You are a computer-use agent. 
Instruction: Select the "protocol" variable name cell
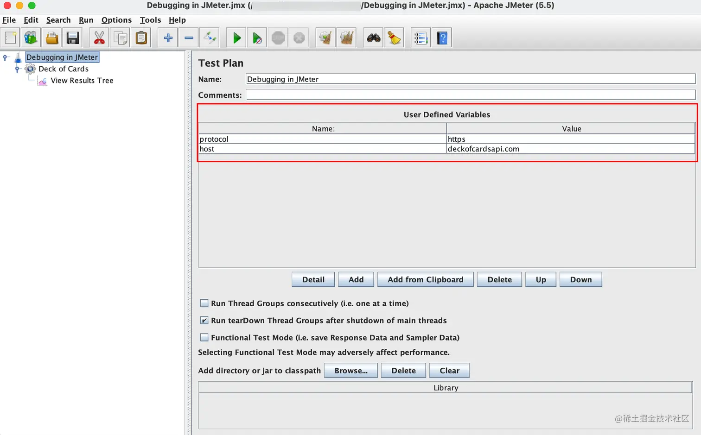(322, 139)
